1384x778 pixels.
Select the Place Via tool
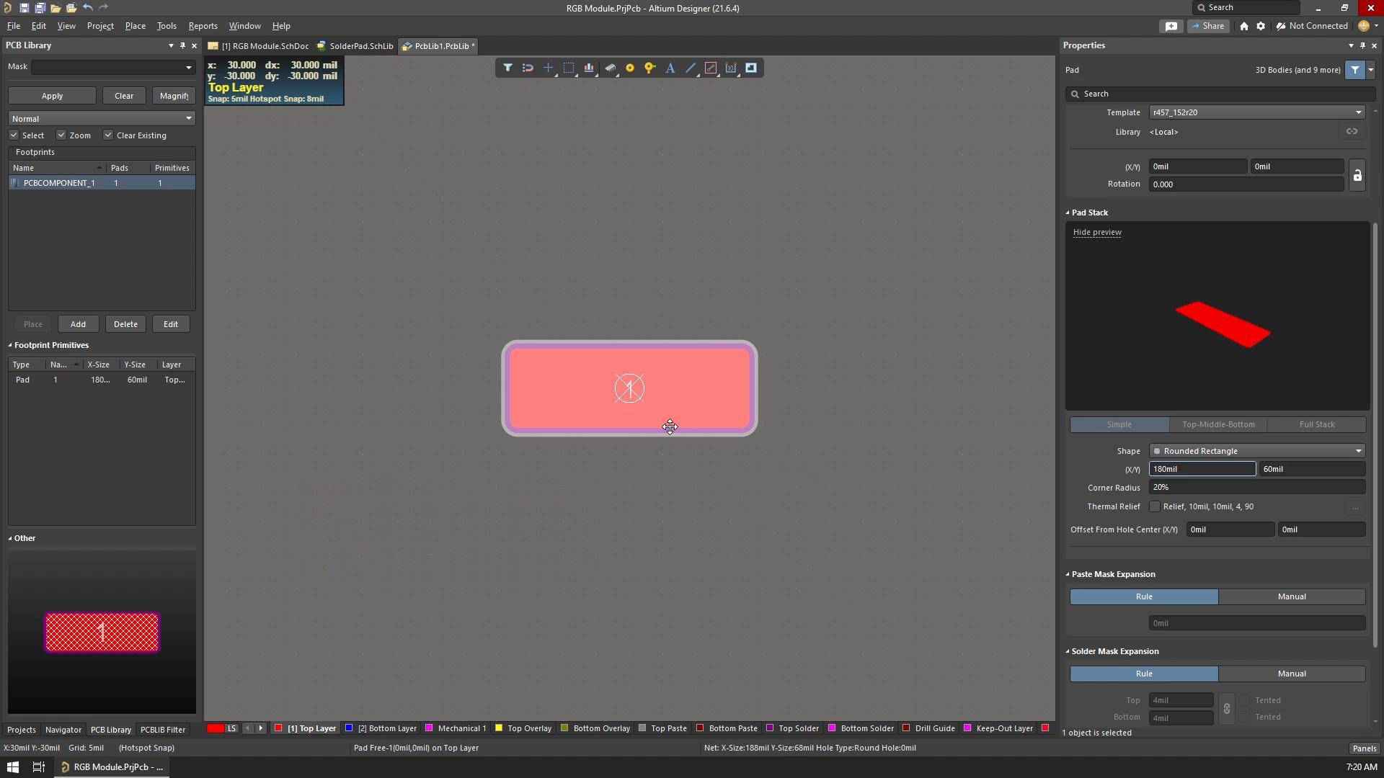tap(630, 68)
